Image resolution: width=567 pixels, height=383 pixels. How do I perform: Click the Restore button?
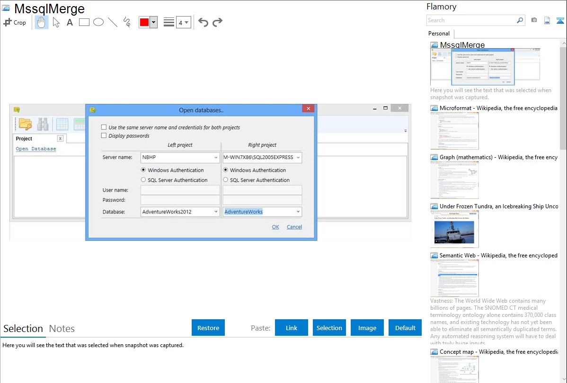point(208,328)
